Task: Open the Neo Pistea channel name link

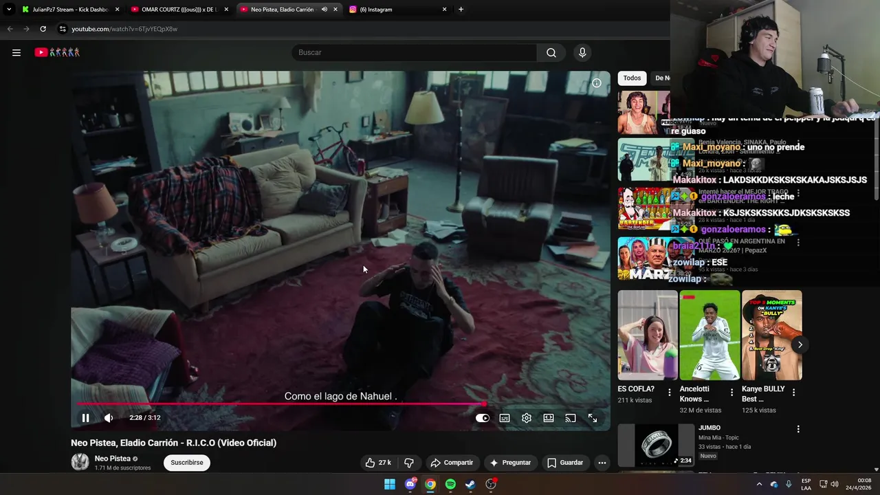Action: (x=113, y=459)
